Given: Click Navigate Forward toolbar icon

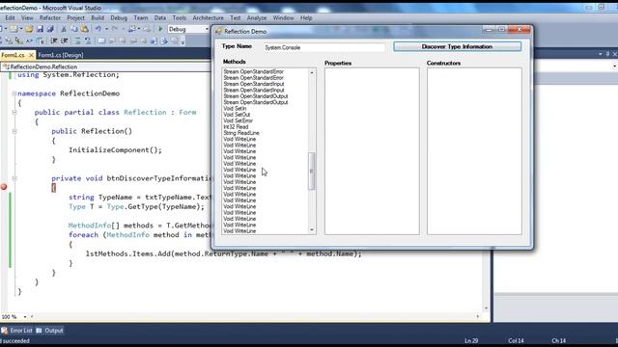Looking at the screenshot, I should [147, 29].
